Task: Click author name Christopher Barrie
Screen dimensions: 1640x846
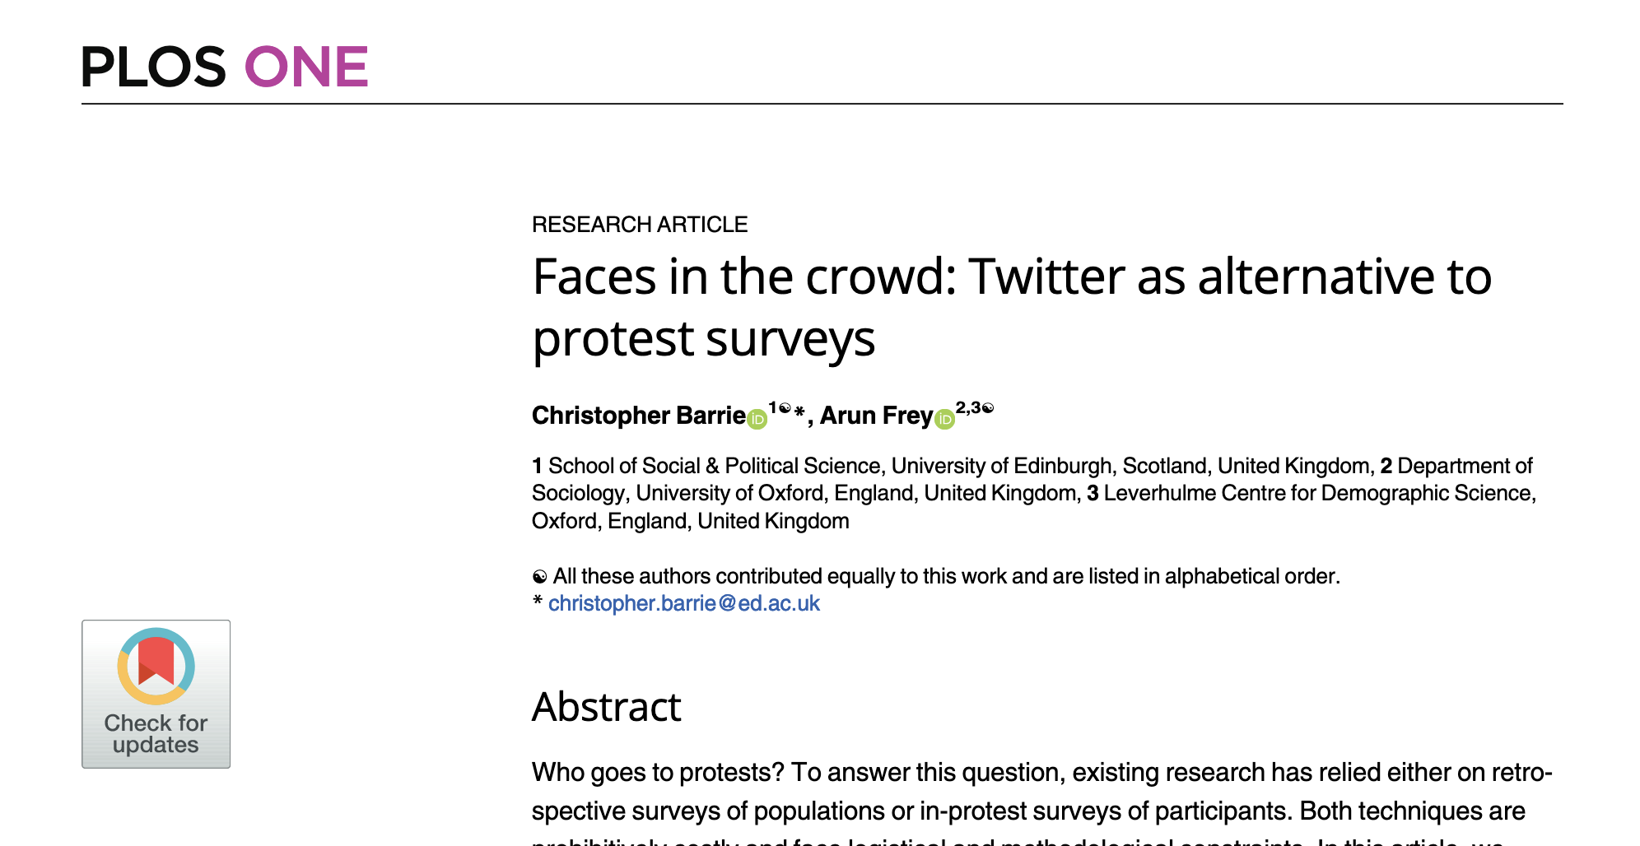Action: [638, 416]
